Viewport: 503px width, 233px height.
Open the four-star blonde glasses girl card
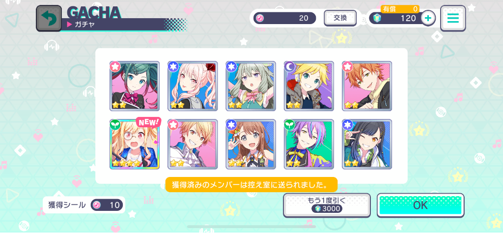(x=135, y=145)
